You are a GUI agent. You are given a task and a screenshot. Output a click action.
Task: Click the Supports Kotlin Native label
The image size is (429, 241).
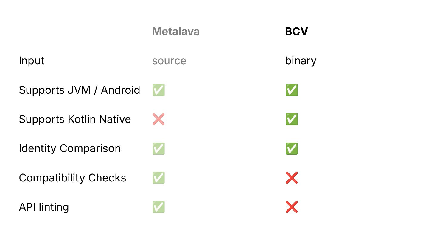click(x=75, y=119)
